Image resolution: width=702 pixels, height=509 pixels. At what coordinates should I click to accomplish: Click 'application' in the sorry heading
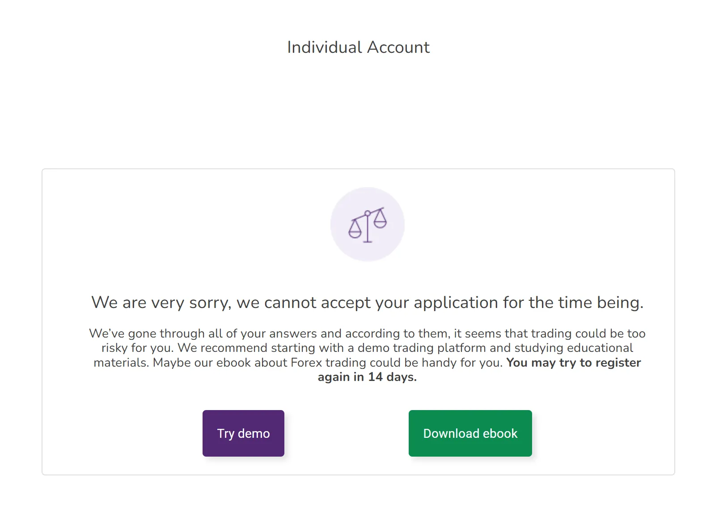pos(456,303)
